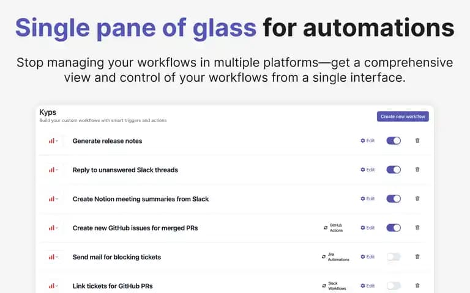Open stats chart icon for Generate release notes

(51, 141)
